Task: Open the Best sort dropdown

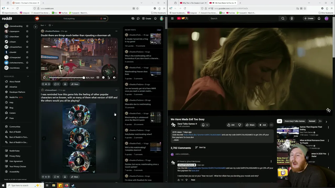Action: [43, 25]
